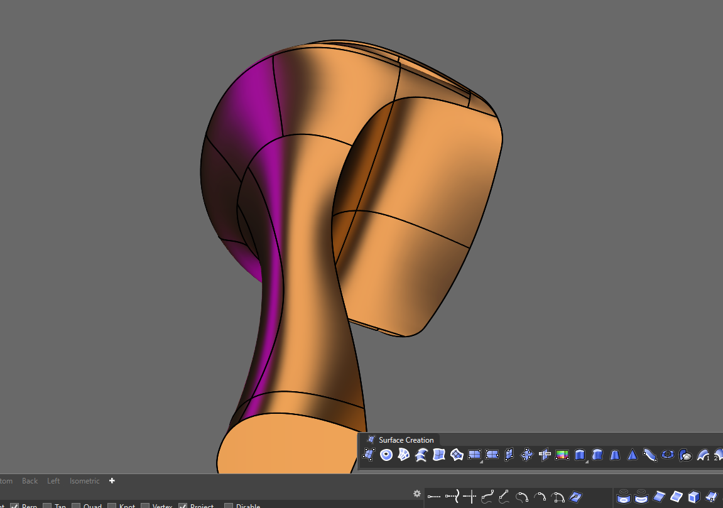
Task: Click the plane through points icon
Action: click(492, 455)
